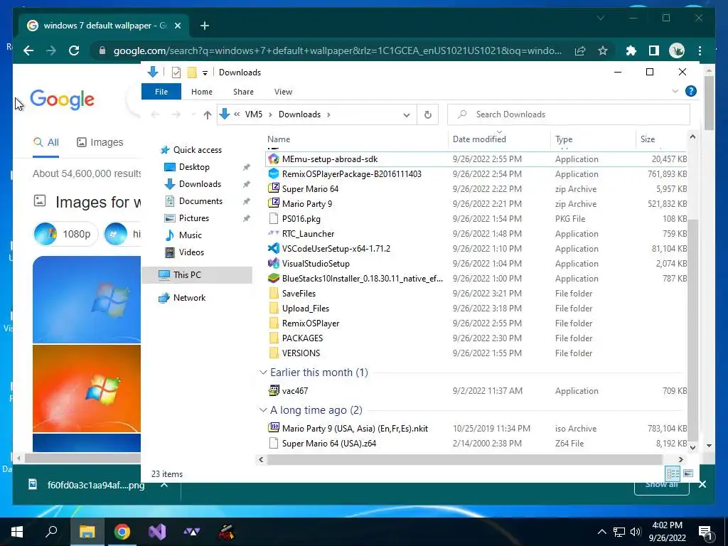Click the Chrome URL address bar
Screen dimensions: 728x546
tap(337, 50)
